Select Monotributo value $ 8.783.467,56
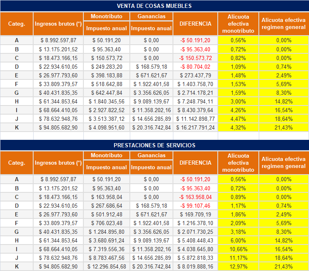The width and height of the screenshot is (309, 271). point(107,258)
